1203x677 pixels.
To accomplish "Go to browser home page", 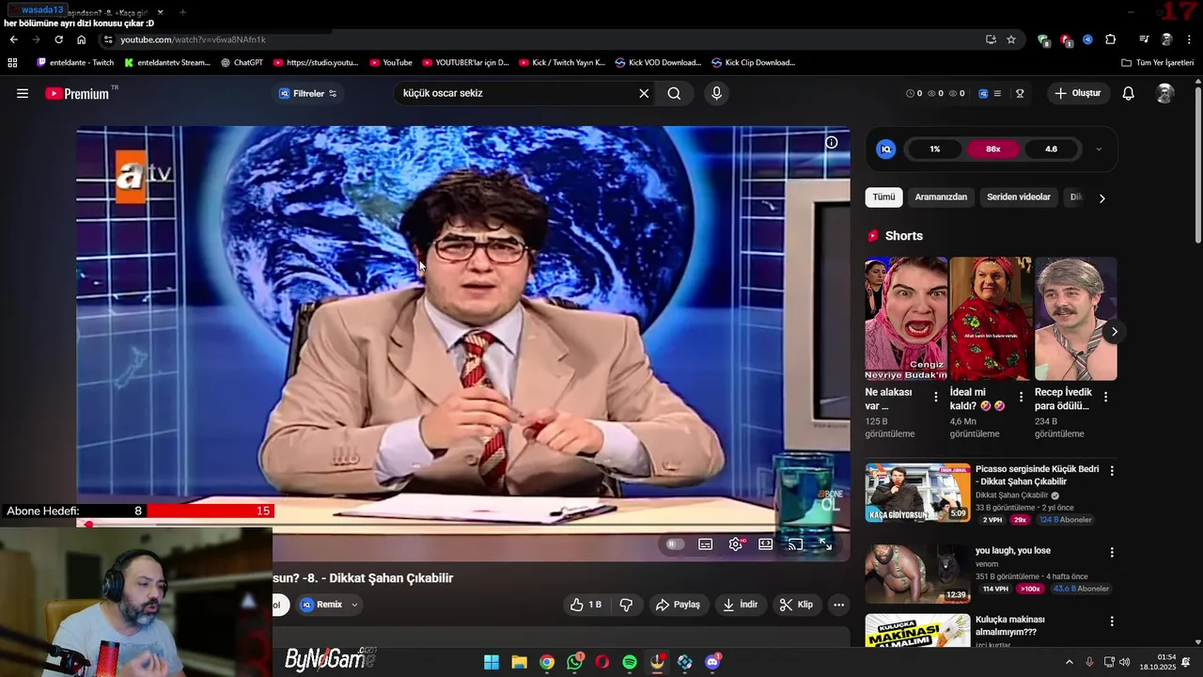I will [81, 39].
